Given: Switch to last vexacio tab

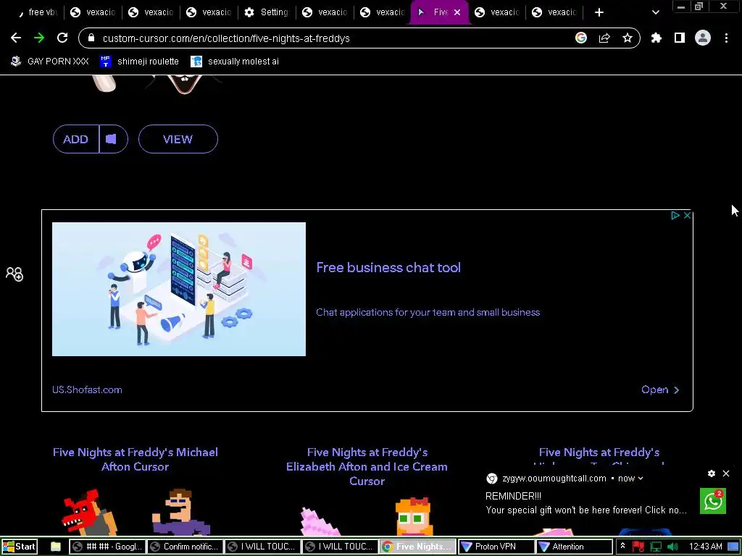Looking at the screenshot, I should point(554,12).
